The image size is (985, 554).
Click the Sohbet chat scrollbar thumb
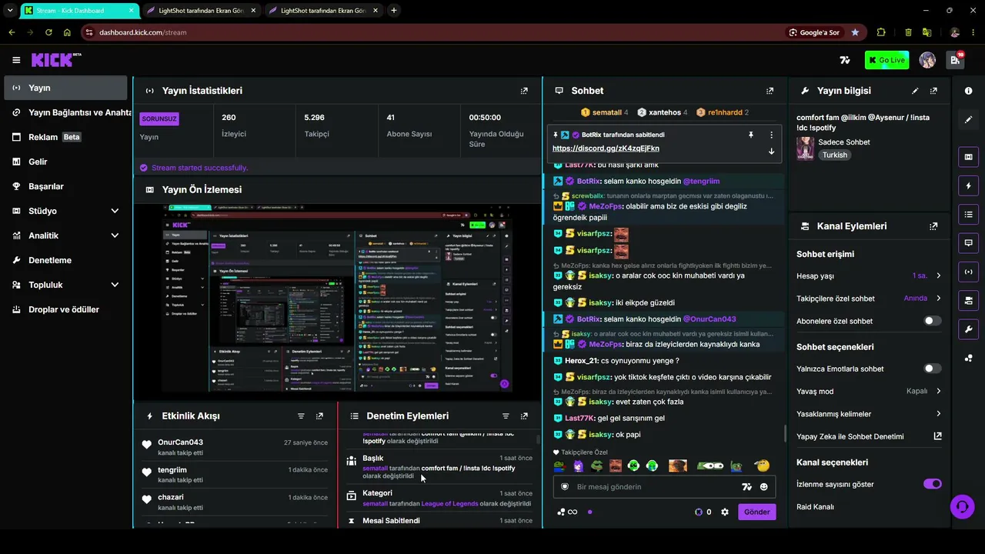coord(784,434)
